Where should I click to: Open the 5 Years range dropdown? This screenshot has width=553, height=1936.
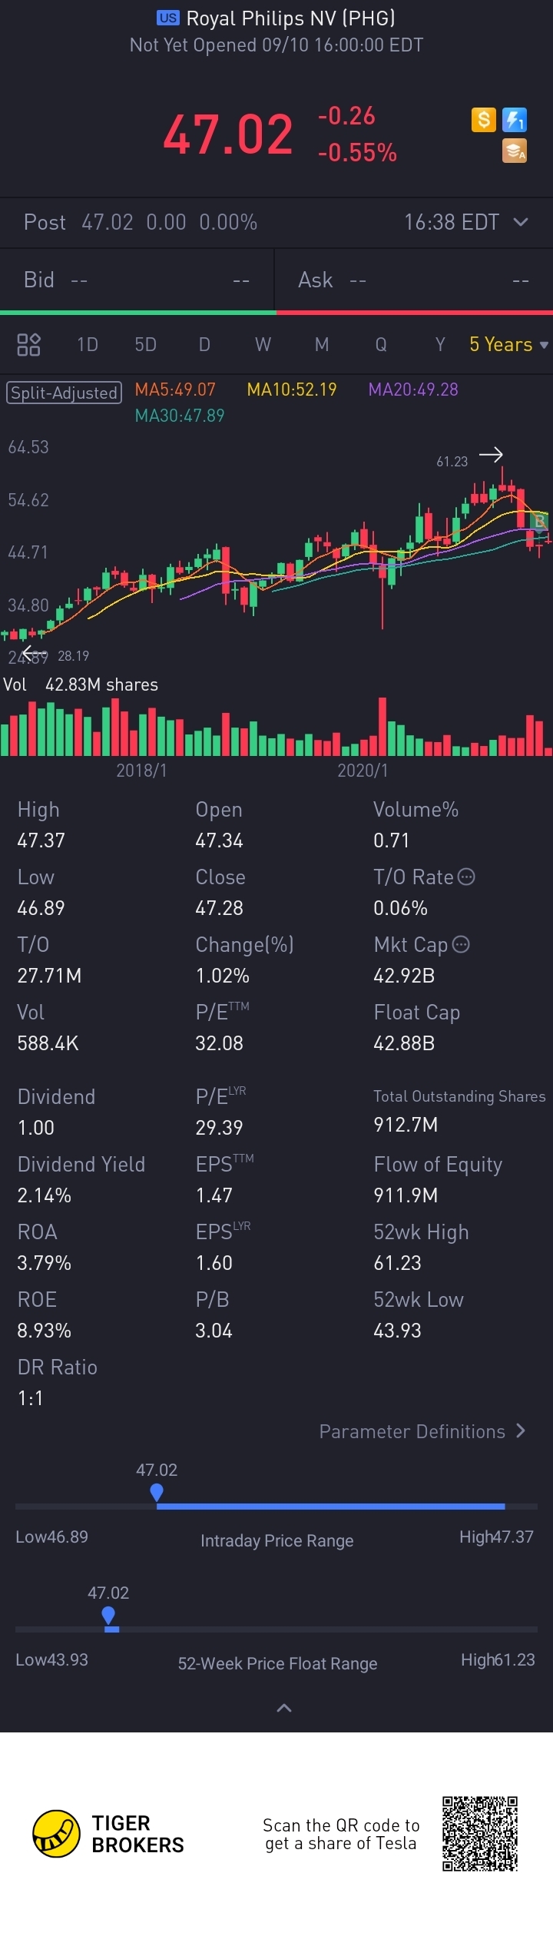(508, 344)
